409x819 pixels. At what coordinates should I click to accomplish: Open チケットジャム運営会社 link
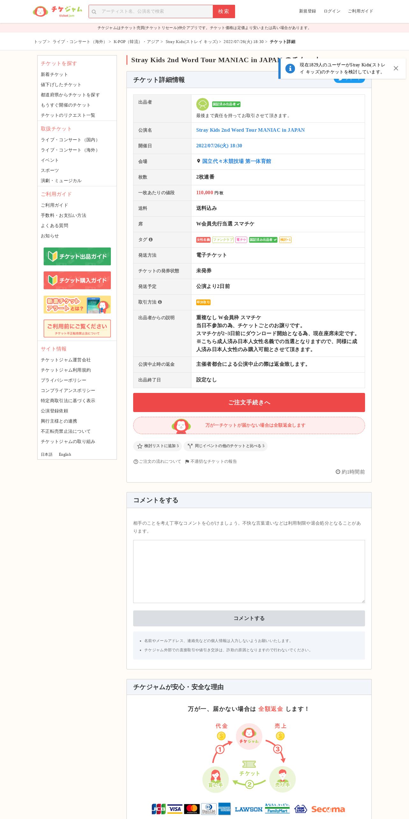(x=66, y=360)
